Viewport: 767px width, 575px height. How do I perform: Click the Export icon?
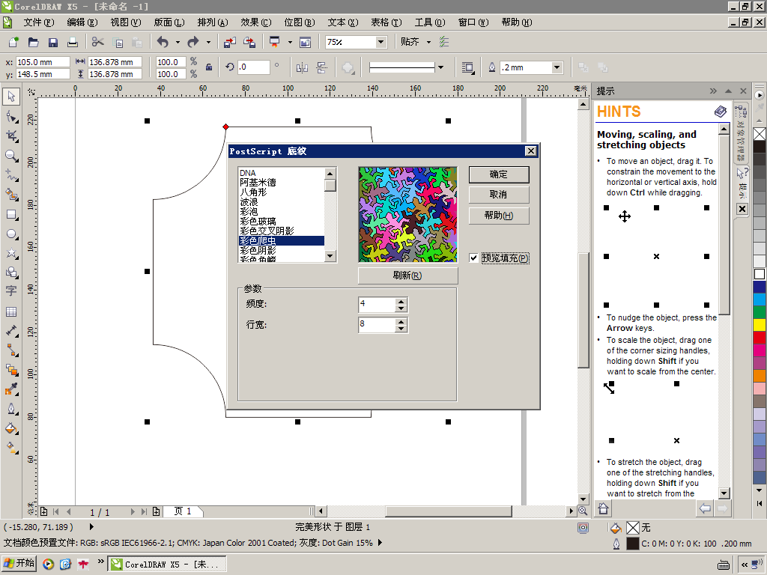coord(249,42)
